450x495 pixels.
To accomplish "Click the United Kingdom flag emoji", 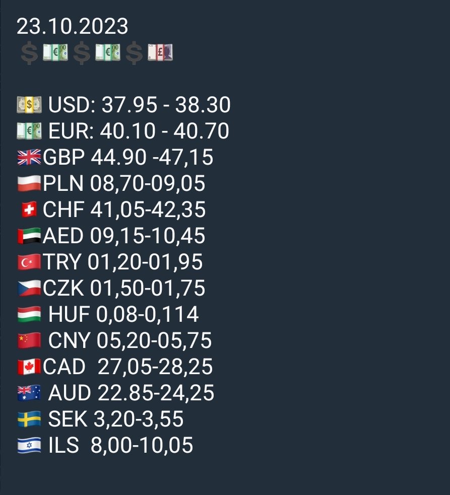I will point(29,158).
